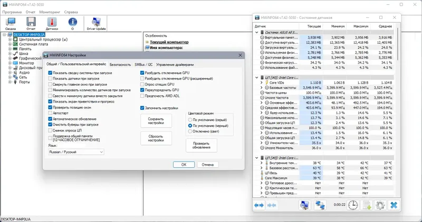Screen dimensions: 422x222
Task: Select the Память tree node
Action: pyautogui.click(x=25, y=49)
